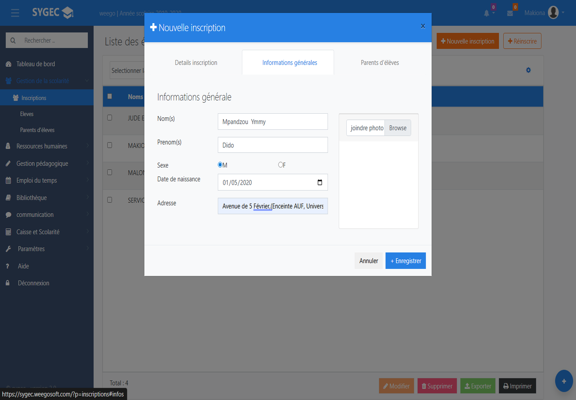576x400 pixels.
Task: Expand the Caisse et Scolarité menu
Action: 47,232
